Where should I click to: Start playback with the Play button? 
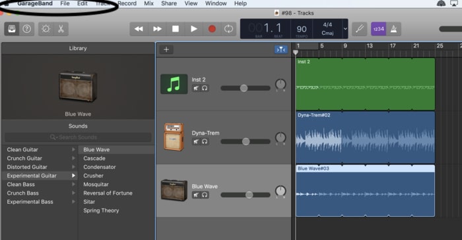194,29
